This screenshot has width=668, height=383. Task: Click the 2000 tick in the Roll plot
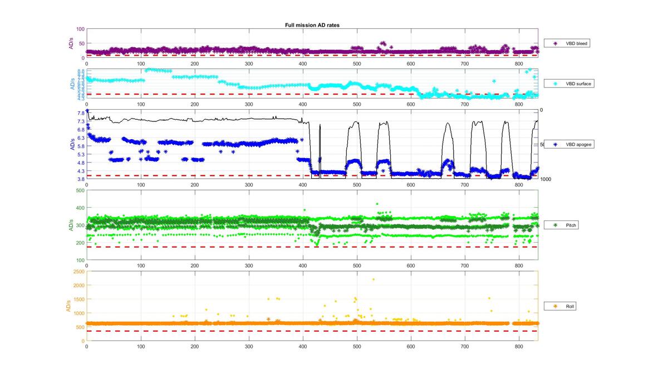coord(78,286)
